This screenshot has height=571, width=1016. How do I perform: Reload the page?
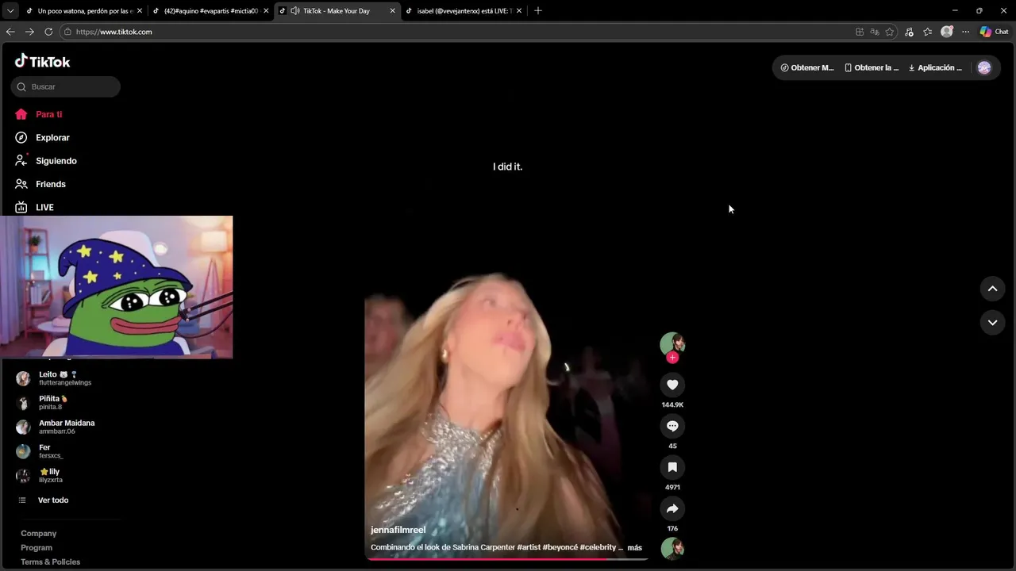click(x=48, y=32)
